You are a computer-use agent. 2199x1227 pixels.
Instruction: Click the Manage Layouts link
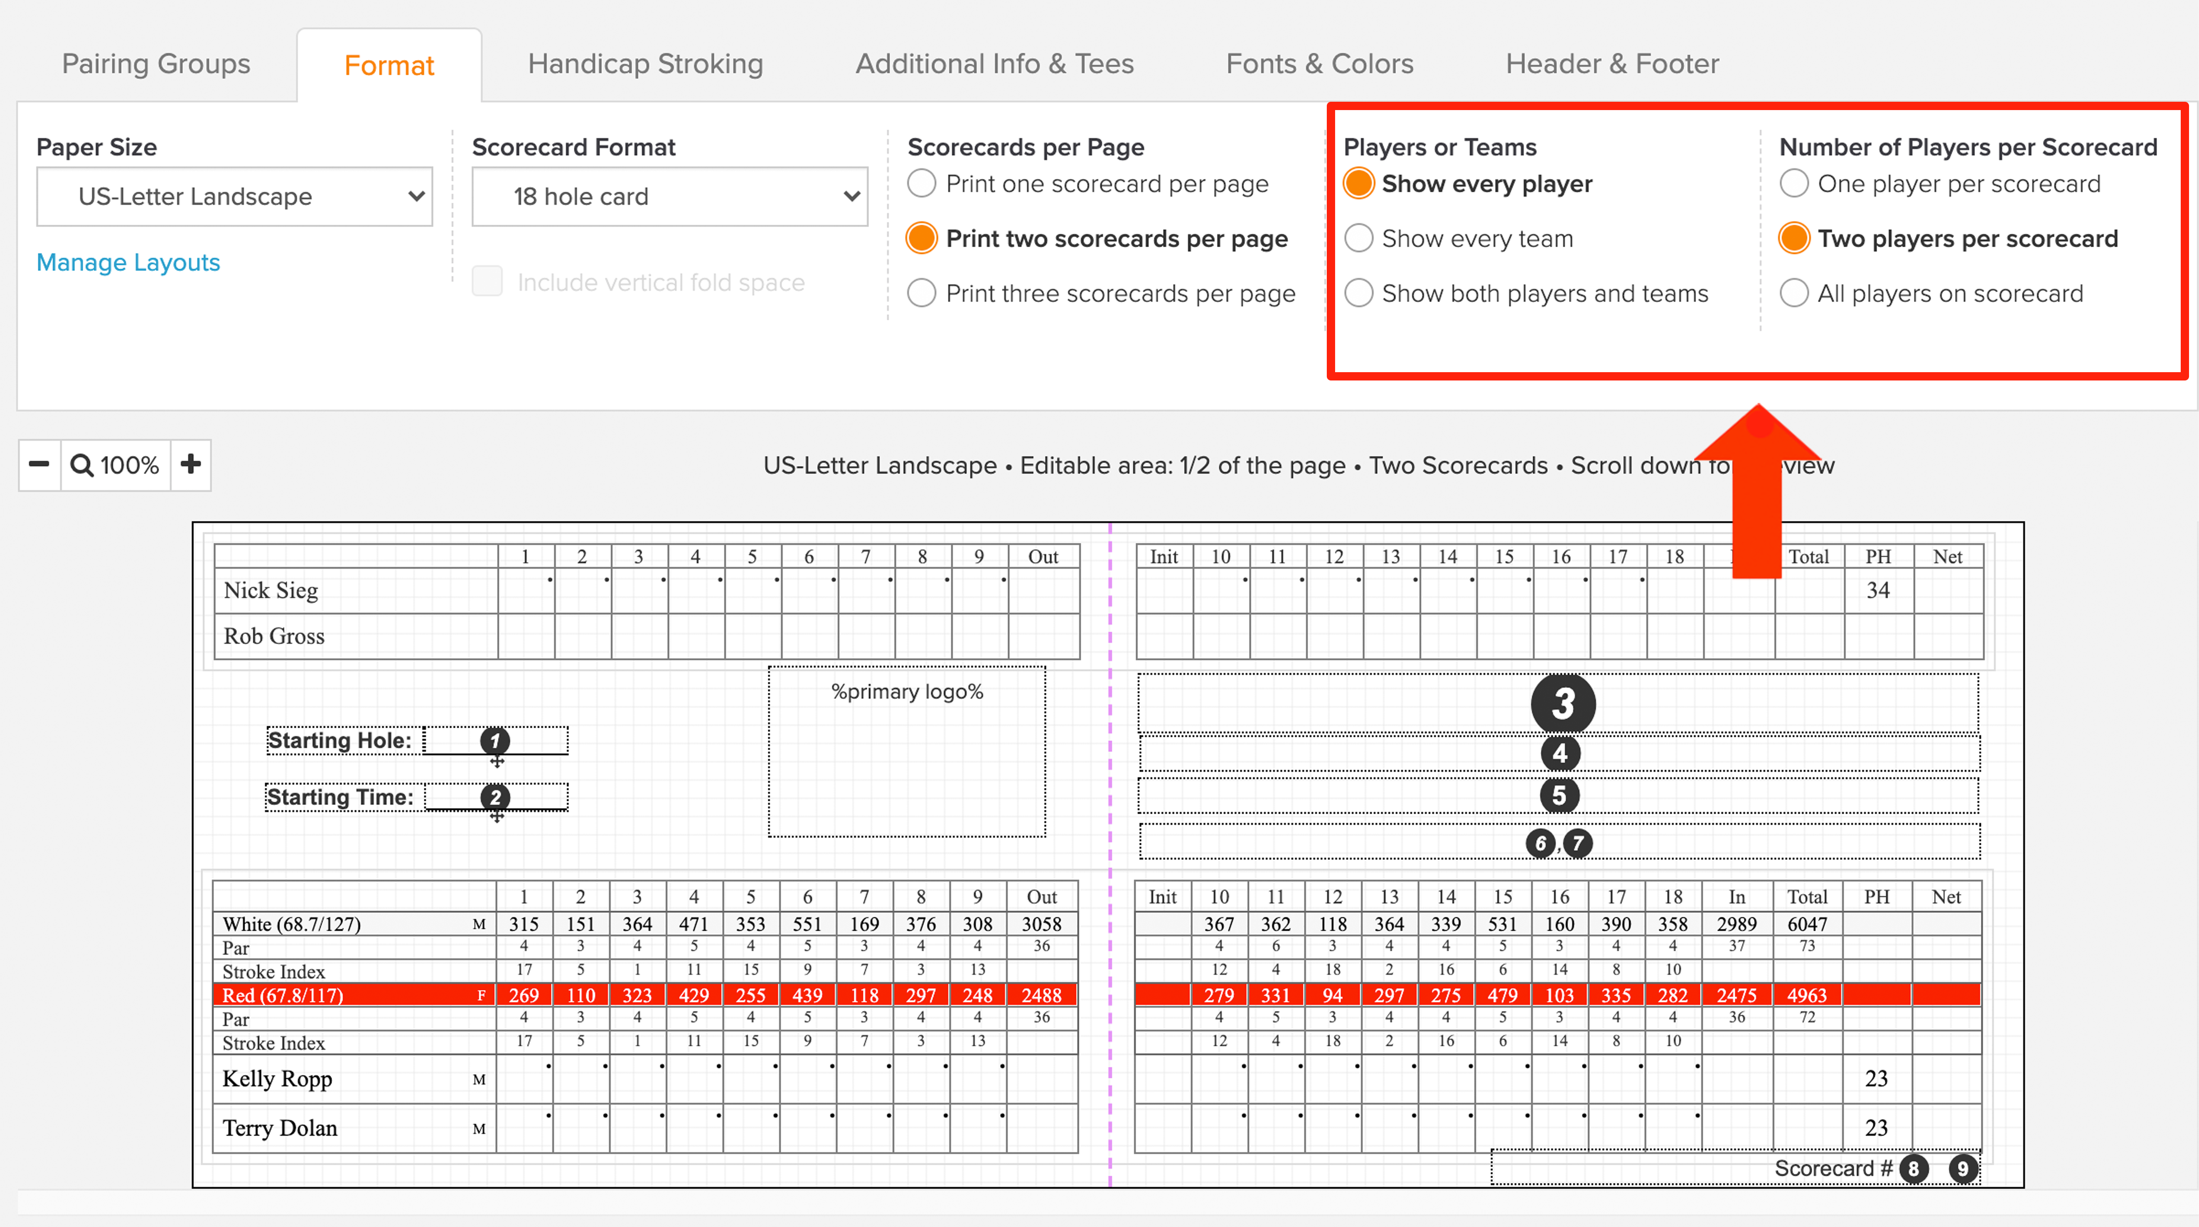128,263
